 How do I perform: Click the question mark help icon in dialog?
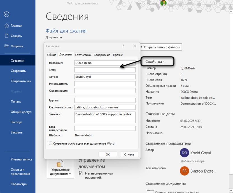(123, 46)
